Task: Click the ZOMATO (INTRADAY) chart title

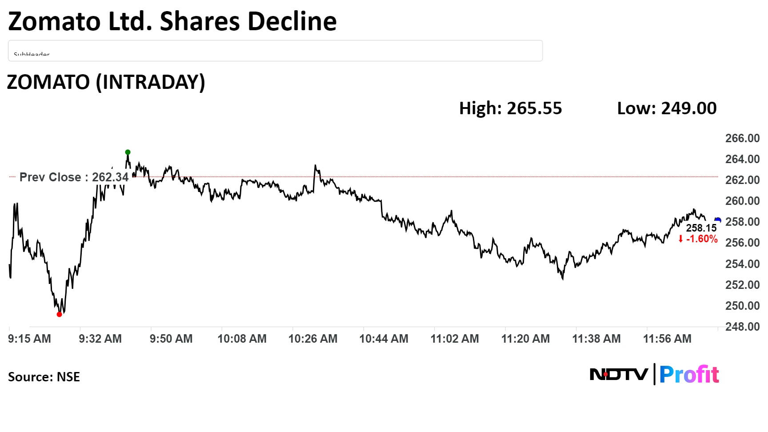Action: [106, 82]
